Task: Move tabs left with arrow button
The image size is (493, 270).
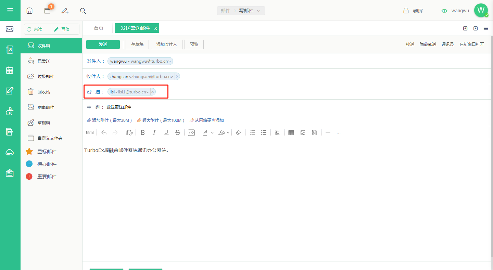Action: [465, 28]
